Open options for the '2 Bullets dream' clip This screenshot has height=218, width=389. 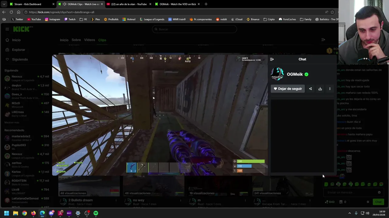pos(116,200)
